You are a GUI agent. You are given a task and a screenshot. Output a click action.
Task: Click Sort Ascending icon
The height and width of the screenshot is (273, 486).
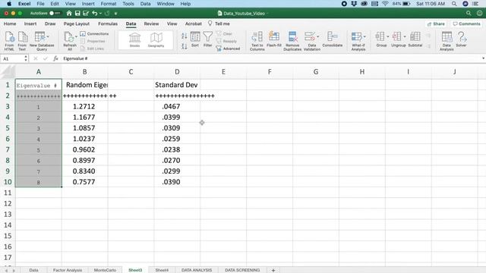[184, 36]
